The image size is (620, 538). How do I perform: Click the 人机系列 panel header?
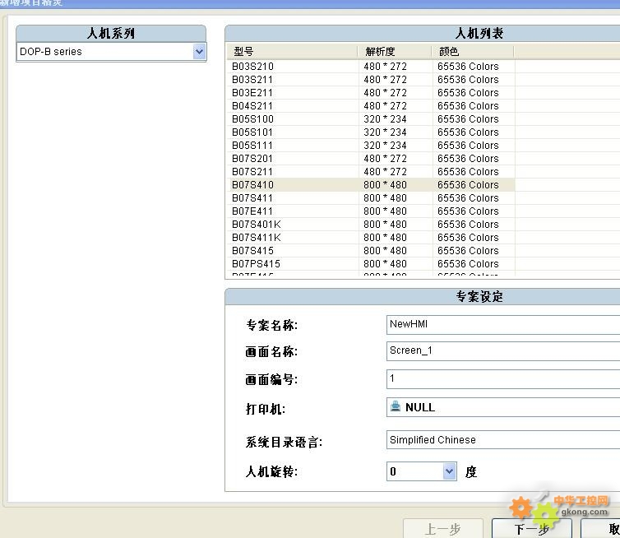[x=111, y=33]
